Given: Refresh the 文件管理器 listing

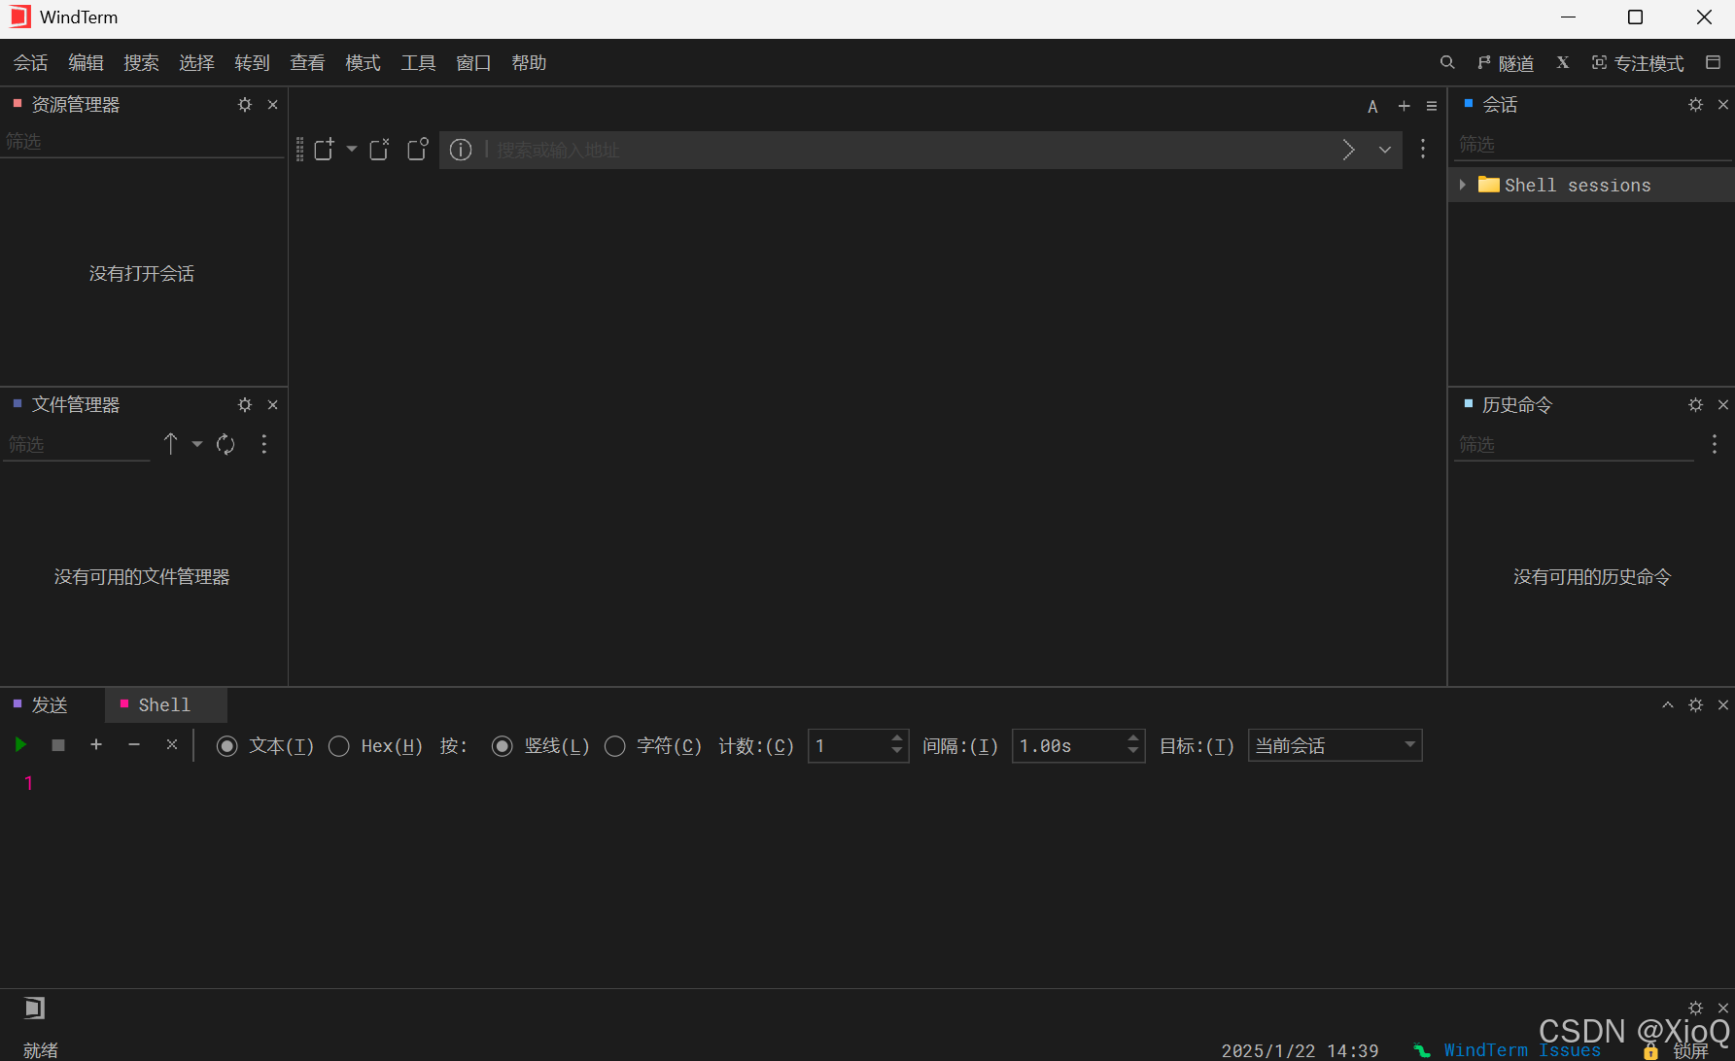Looking at the screenshot, I should [x=226, y=444].
